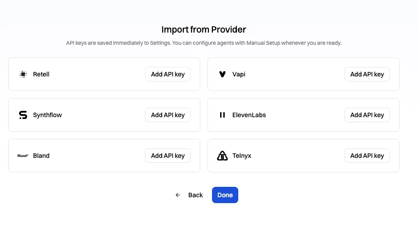The width and height of the screenshot is (419, 228).
Task: Add an API key for Bland
Action: 168,156
